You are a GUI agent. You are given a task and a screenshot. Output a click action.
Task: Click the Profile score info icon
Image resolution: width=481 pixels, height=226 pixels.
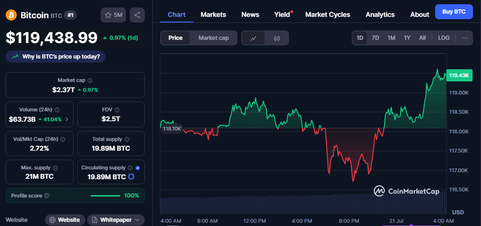[47, 196]
